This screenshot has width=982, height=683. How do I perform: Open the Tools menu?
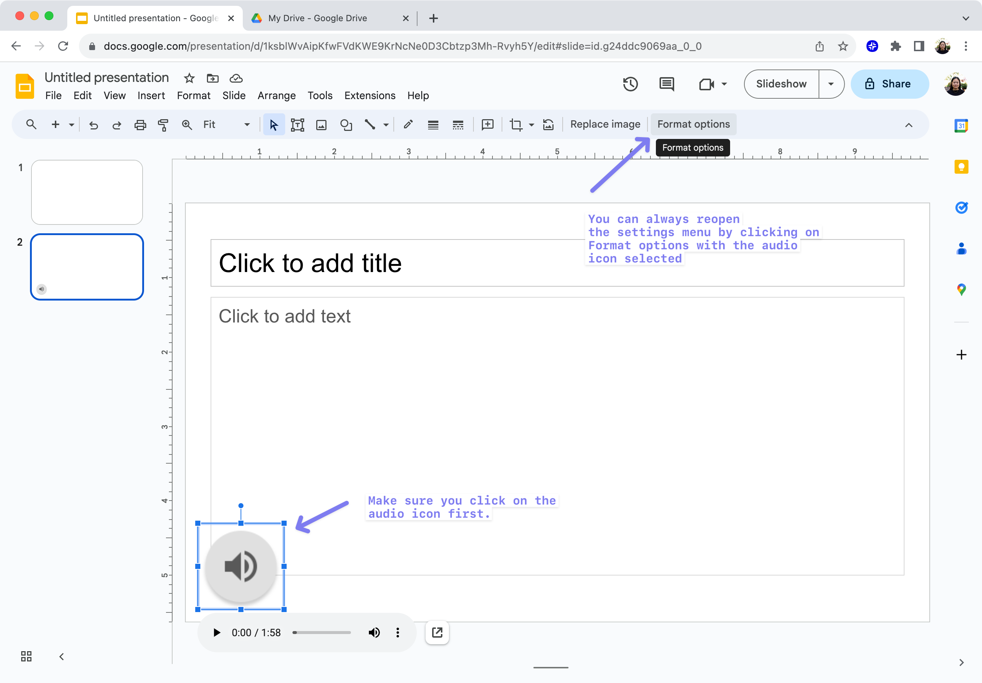point(320,95)
